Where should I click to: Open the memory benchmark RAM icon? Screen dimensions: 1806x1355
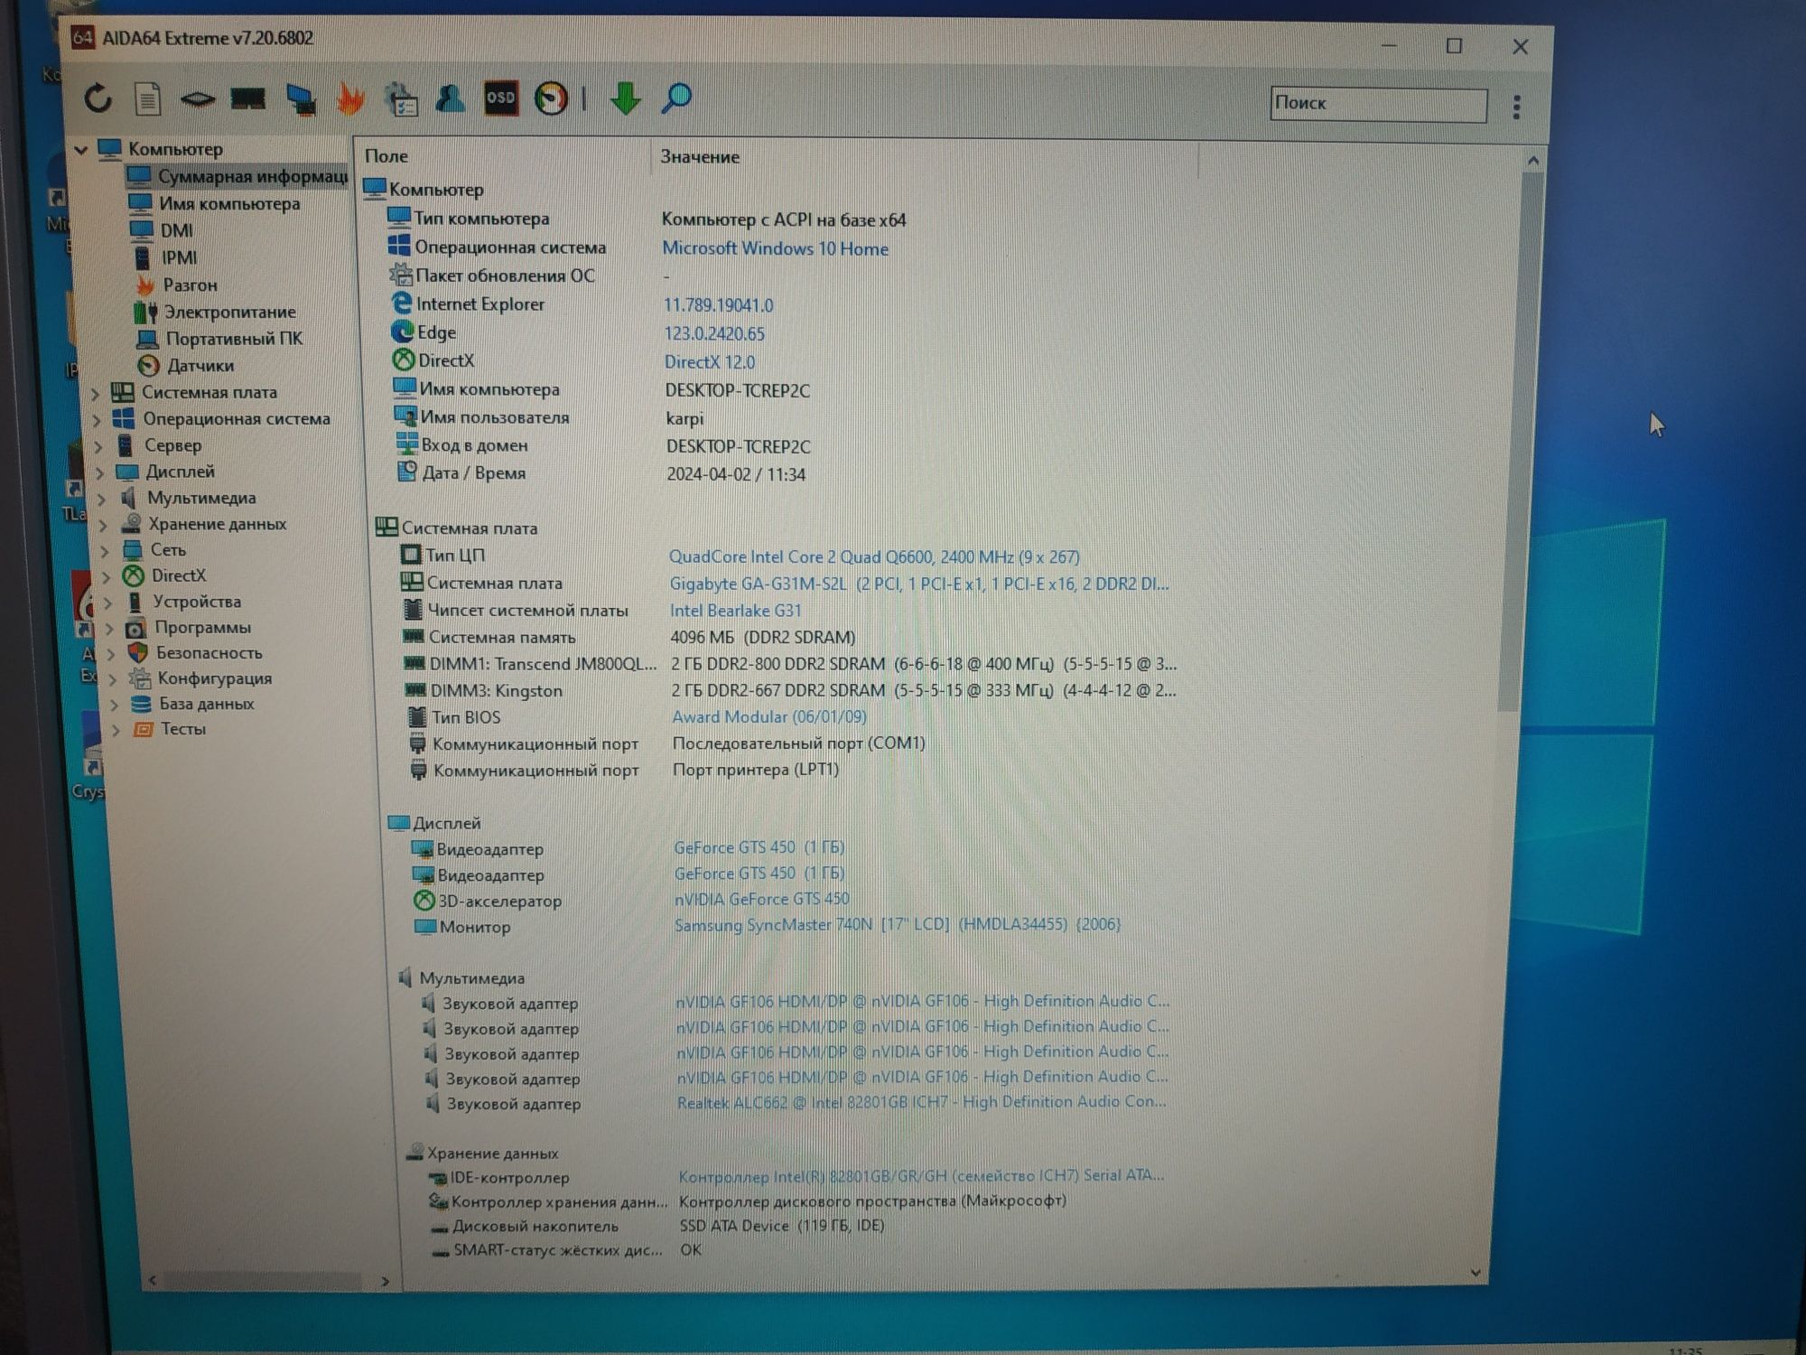pyautogui.click(x=247, y=98)
